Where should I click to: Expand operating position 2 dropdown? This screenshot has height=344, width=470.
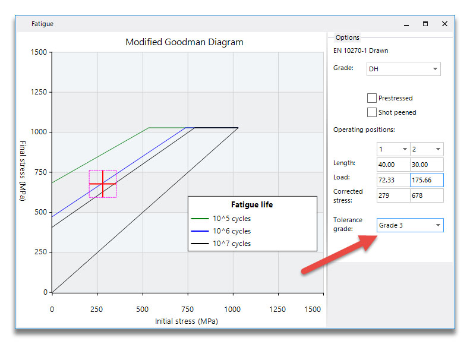(x=427, y=149)
